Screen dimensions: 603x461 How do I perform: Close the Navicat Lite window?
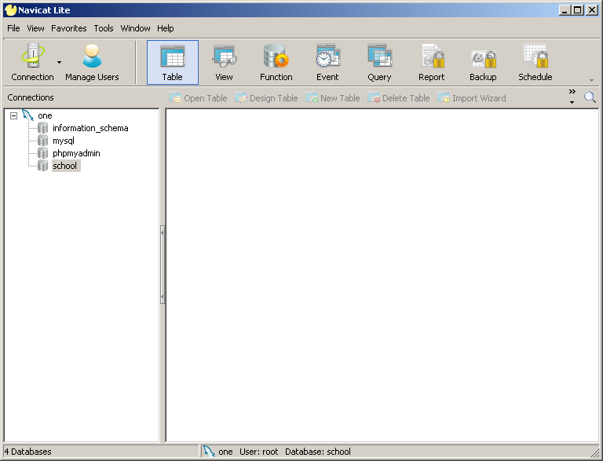pyautogui.click(x=591, y=10)
